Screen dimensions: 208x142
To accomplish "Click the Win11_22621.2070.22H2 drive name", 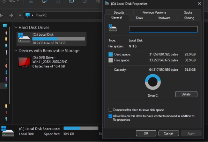I will pyautogui.click(x=50, y=62).
